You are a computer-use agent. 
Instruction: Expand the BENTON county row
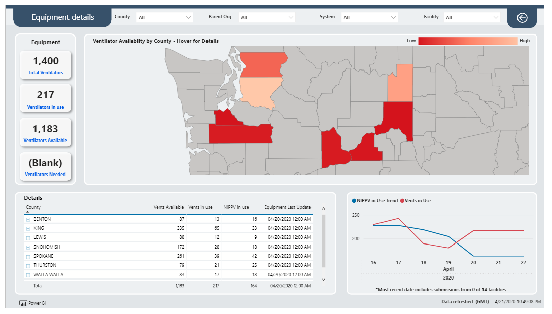[28, 219]
